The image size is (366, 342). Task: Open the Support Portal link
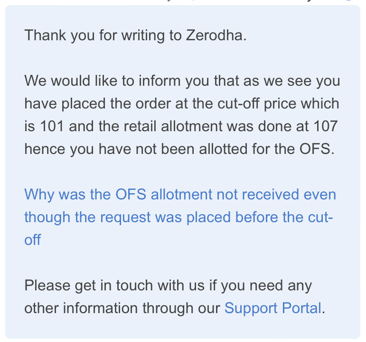(x=273, y=308)
